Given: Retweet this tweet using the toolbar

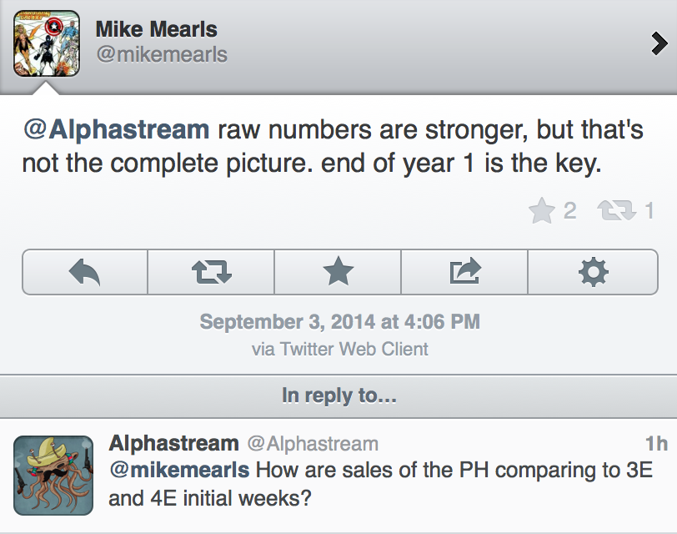Looking at the screenshot, I should [211, 271].
